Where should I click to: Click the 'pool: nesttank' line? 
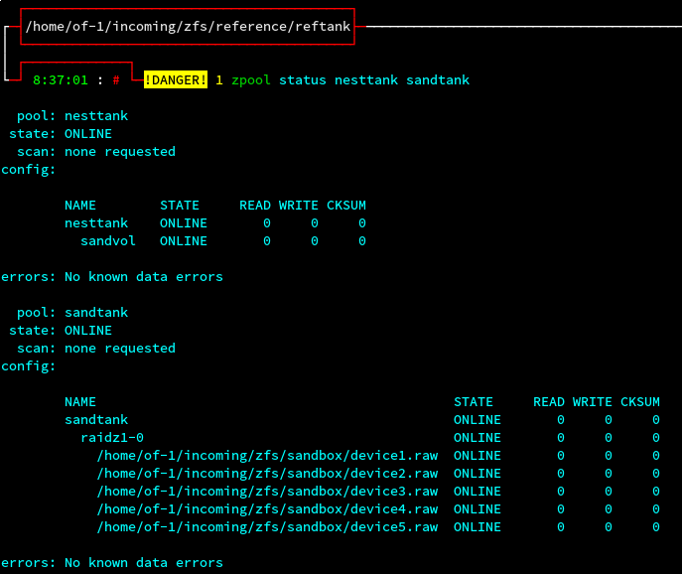[72, 116]
